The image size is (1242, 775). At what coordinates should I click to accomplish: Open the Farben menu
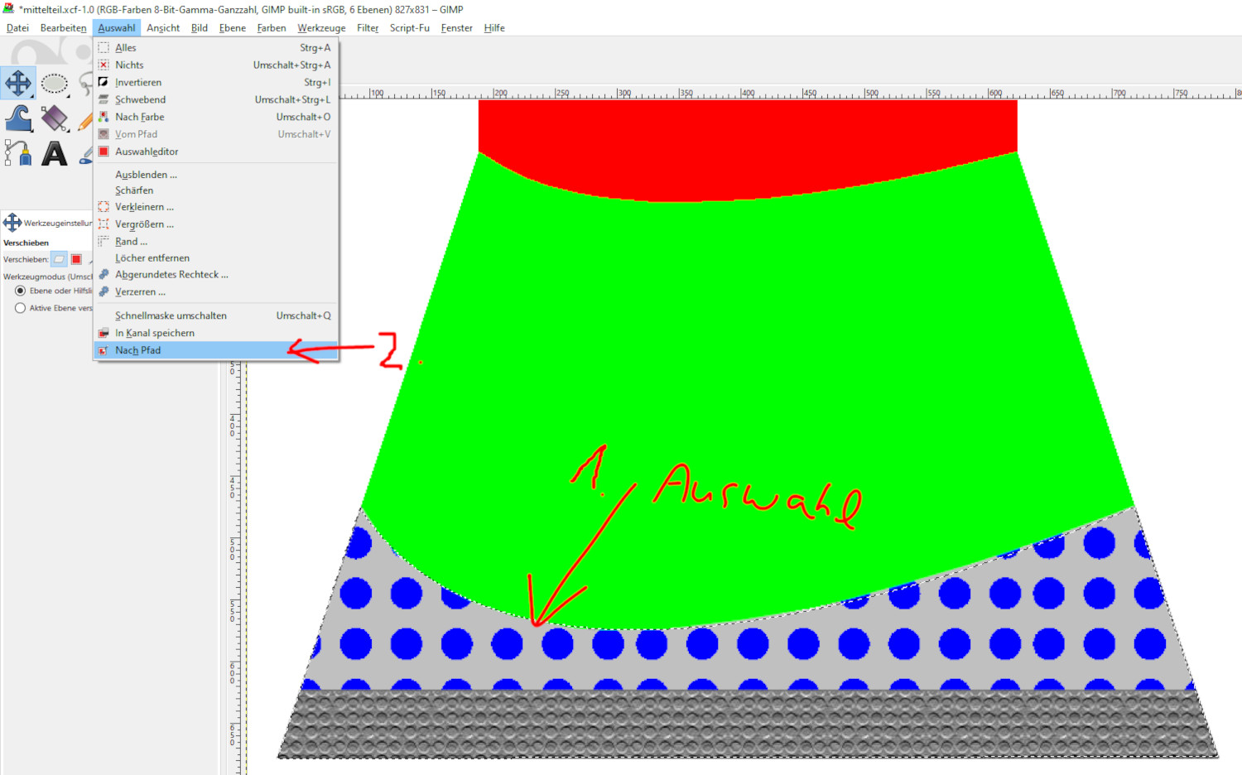[271, 28]
